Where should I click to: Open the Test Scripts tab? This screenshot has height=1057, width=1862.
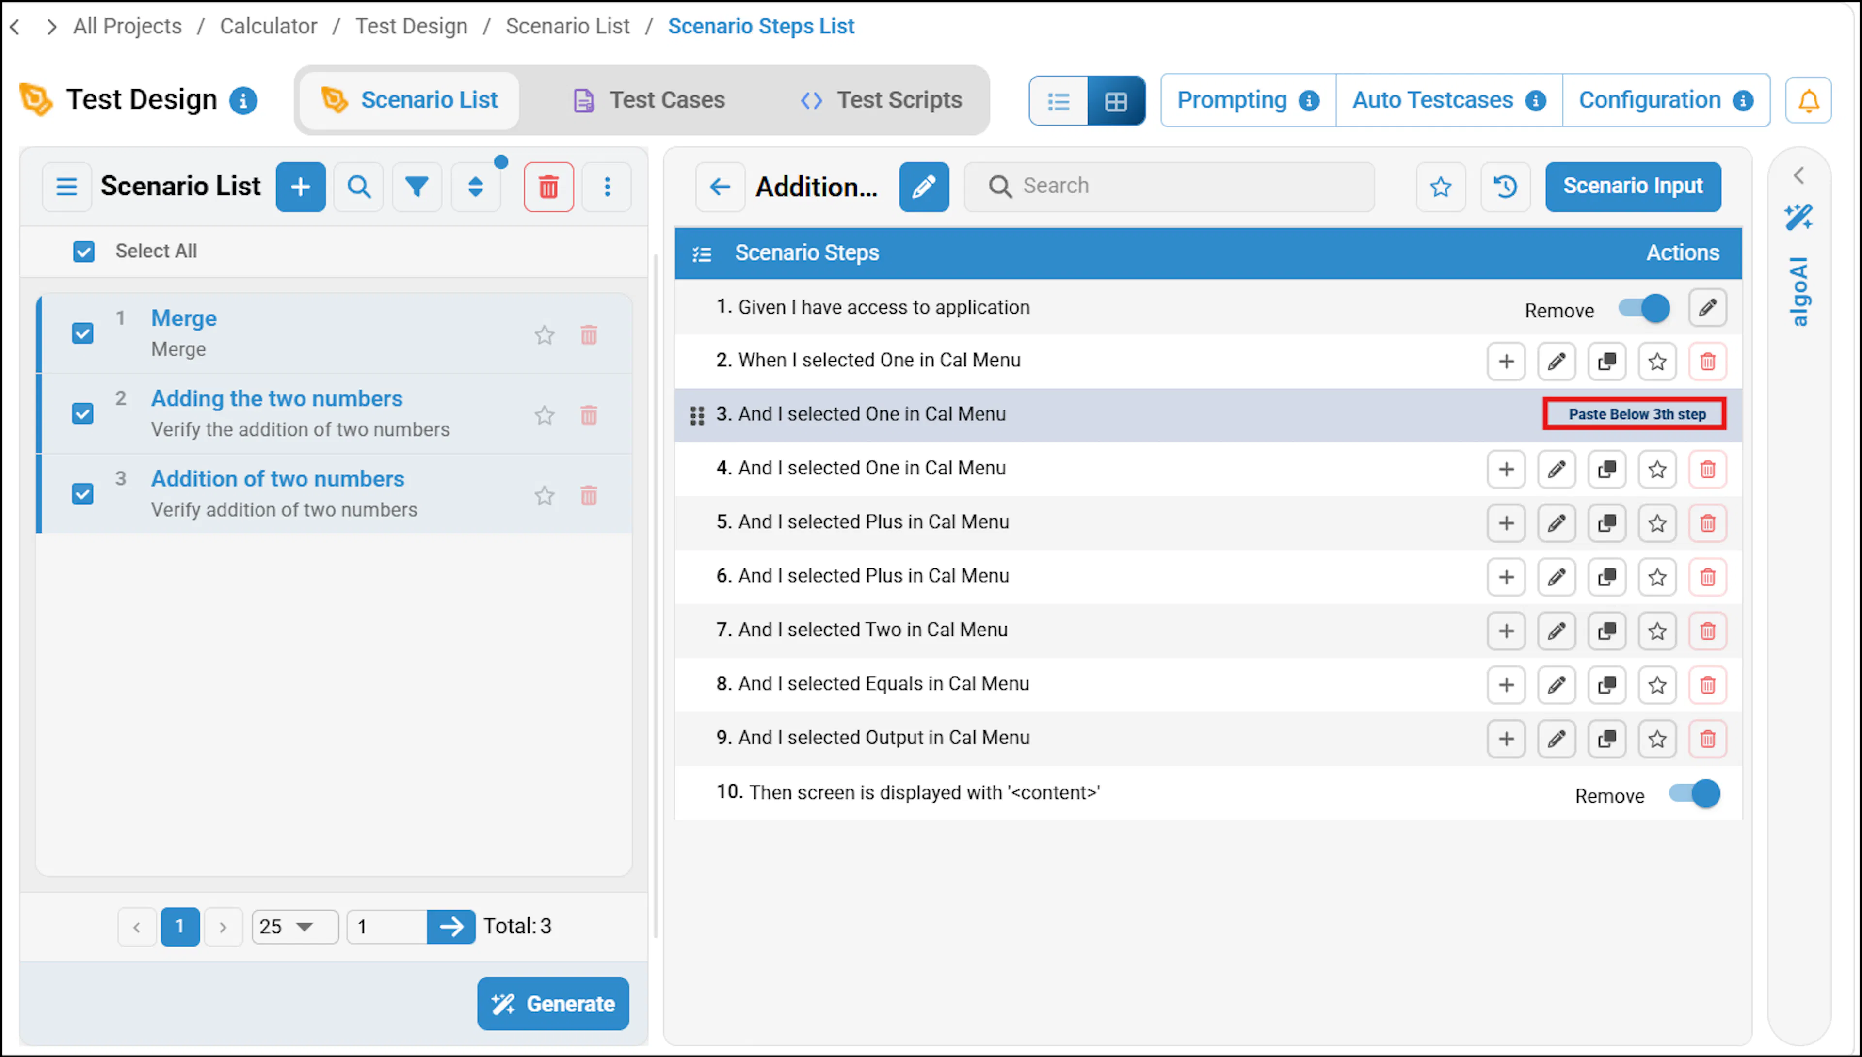click(x=882, y=100)
